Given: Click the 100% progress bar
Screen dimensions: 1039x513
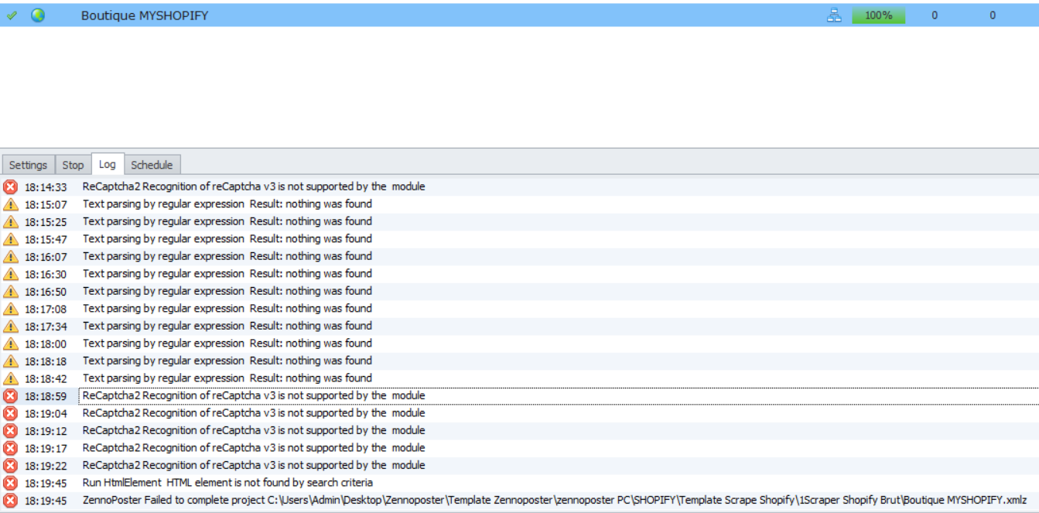Looking at the screenshot, I should point(878,15).
